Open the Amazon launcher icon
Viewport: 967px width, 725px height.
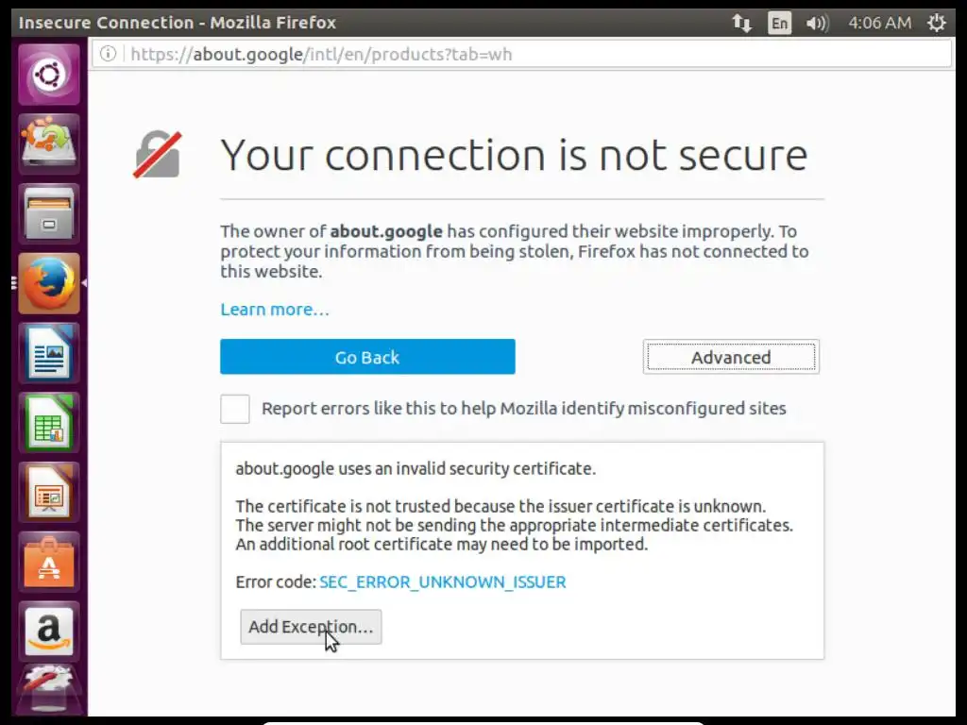coord(48,631)
